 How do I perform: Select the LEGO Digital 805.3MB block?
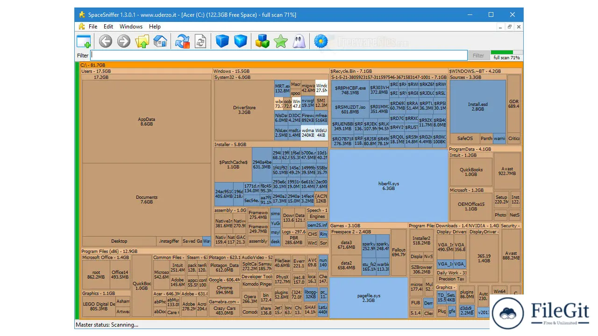pyautogui.click(x=99, y=307)
